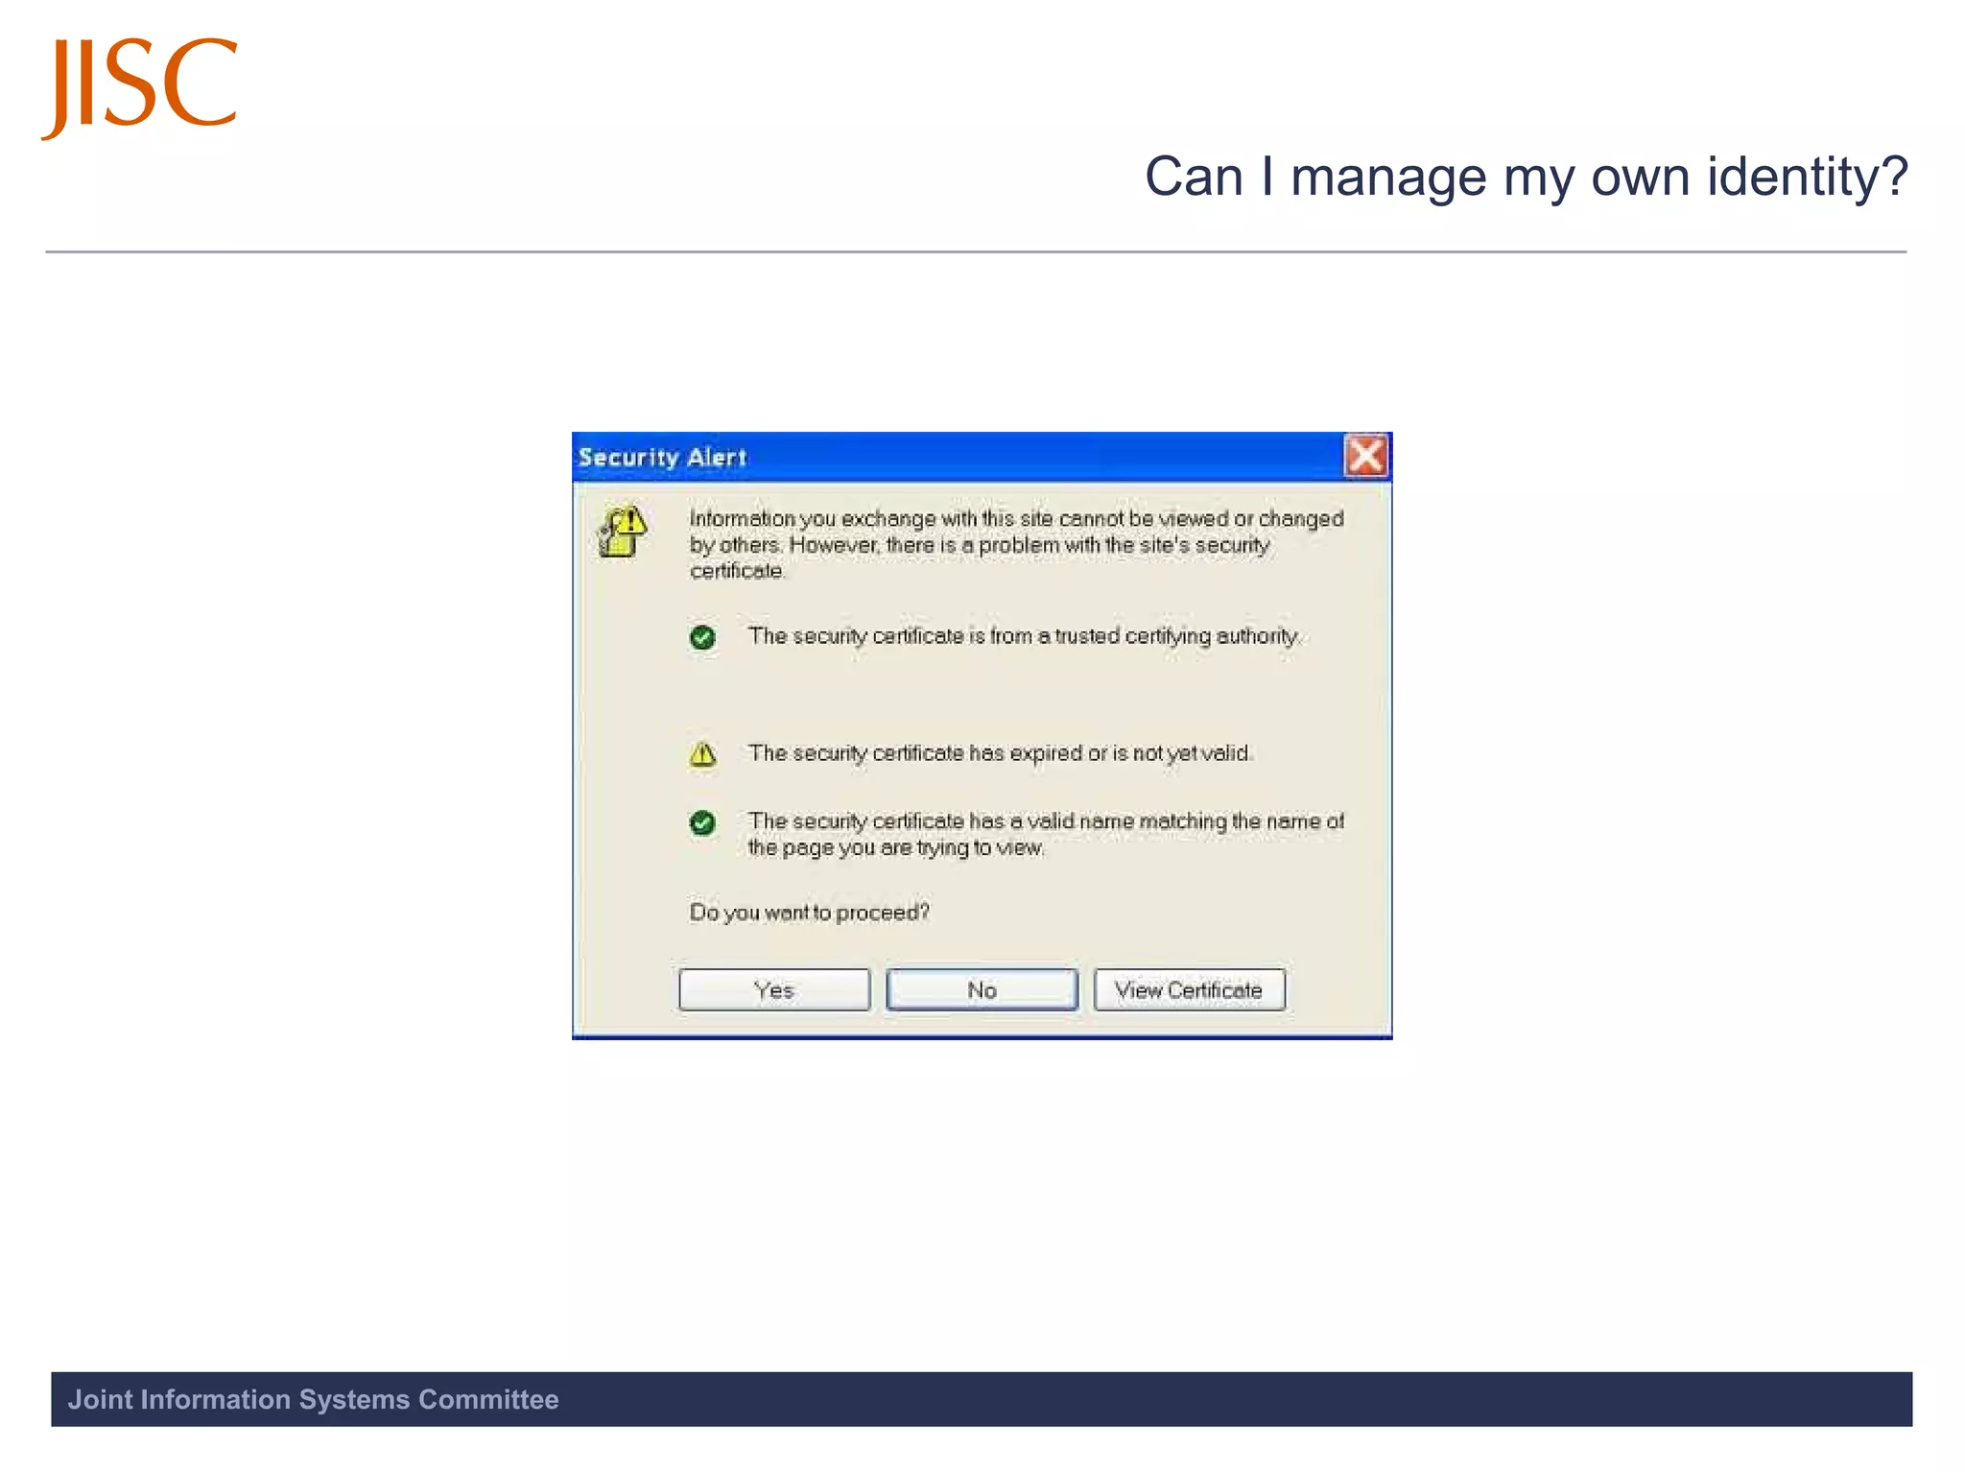The height and width of the screenshot is (1472, 1965).
Task: Click text 'The security certificate has a valid name matching'
Action: 987,821
